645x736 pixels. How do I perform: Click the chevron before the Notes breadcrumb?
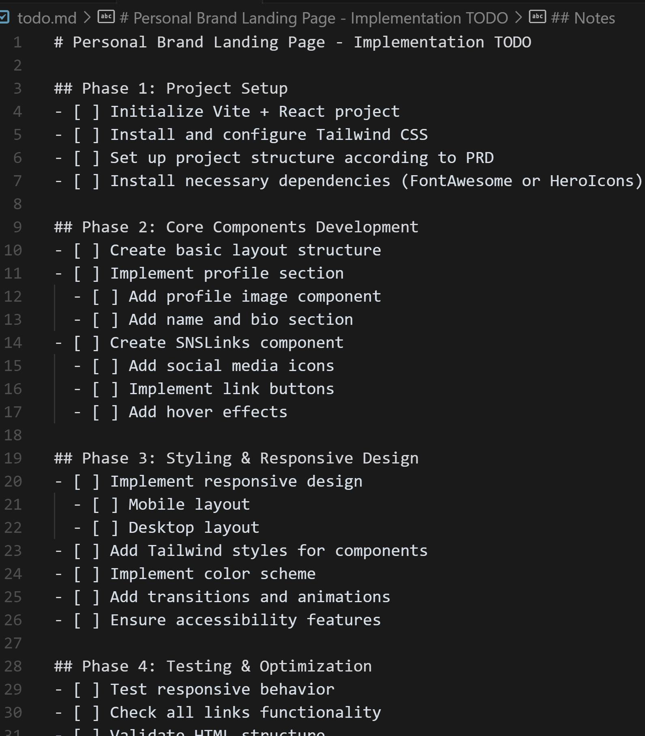click(518, 17)
